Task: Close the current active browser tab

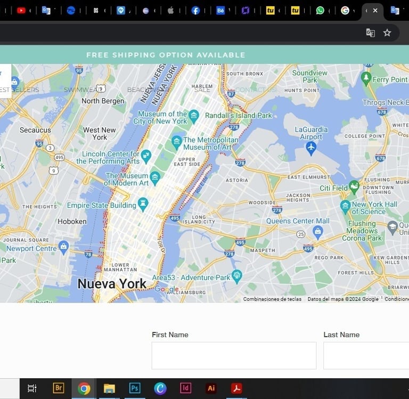Action: 375,11
